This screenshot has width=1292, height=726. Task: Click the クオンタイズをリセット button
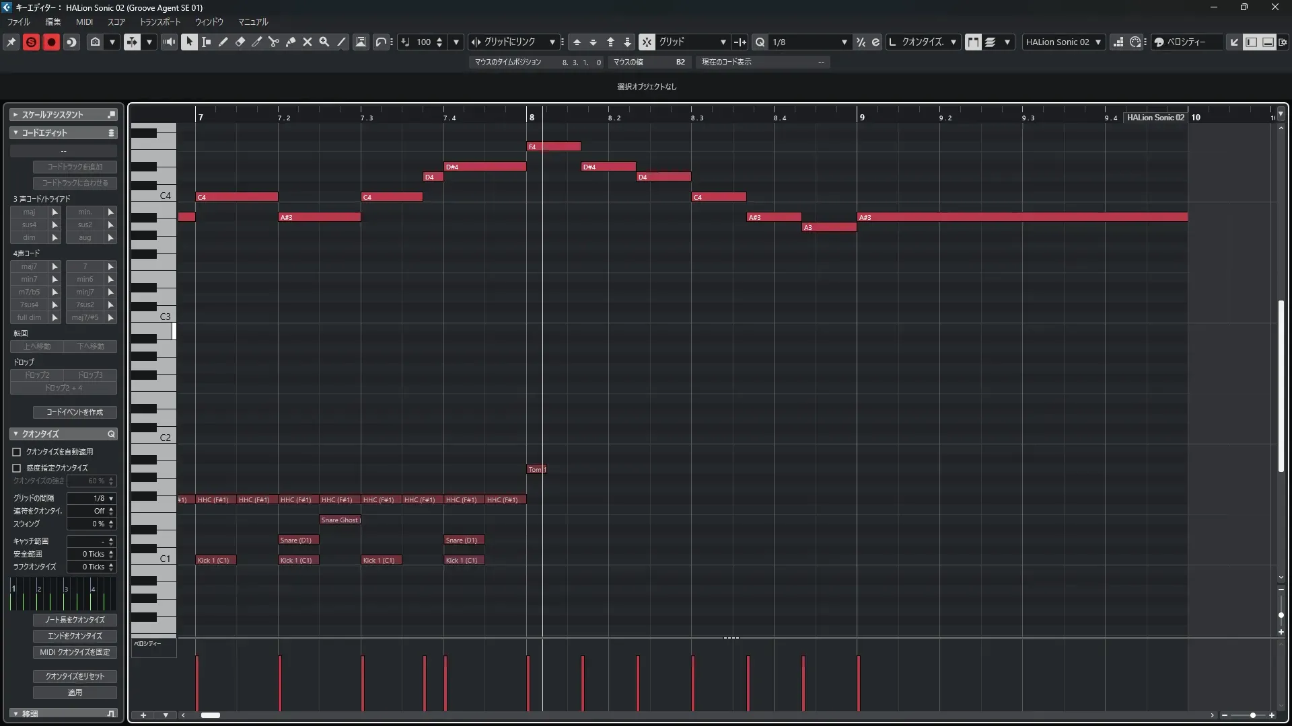pyautogui.click(x=75, y=676)
